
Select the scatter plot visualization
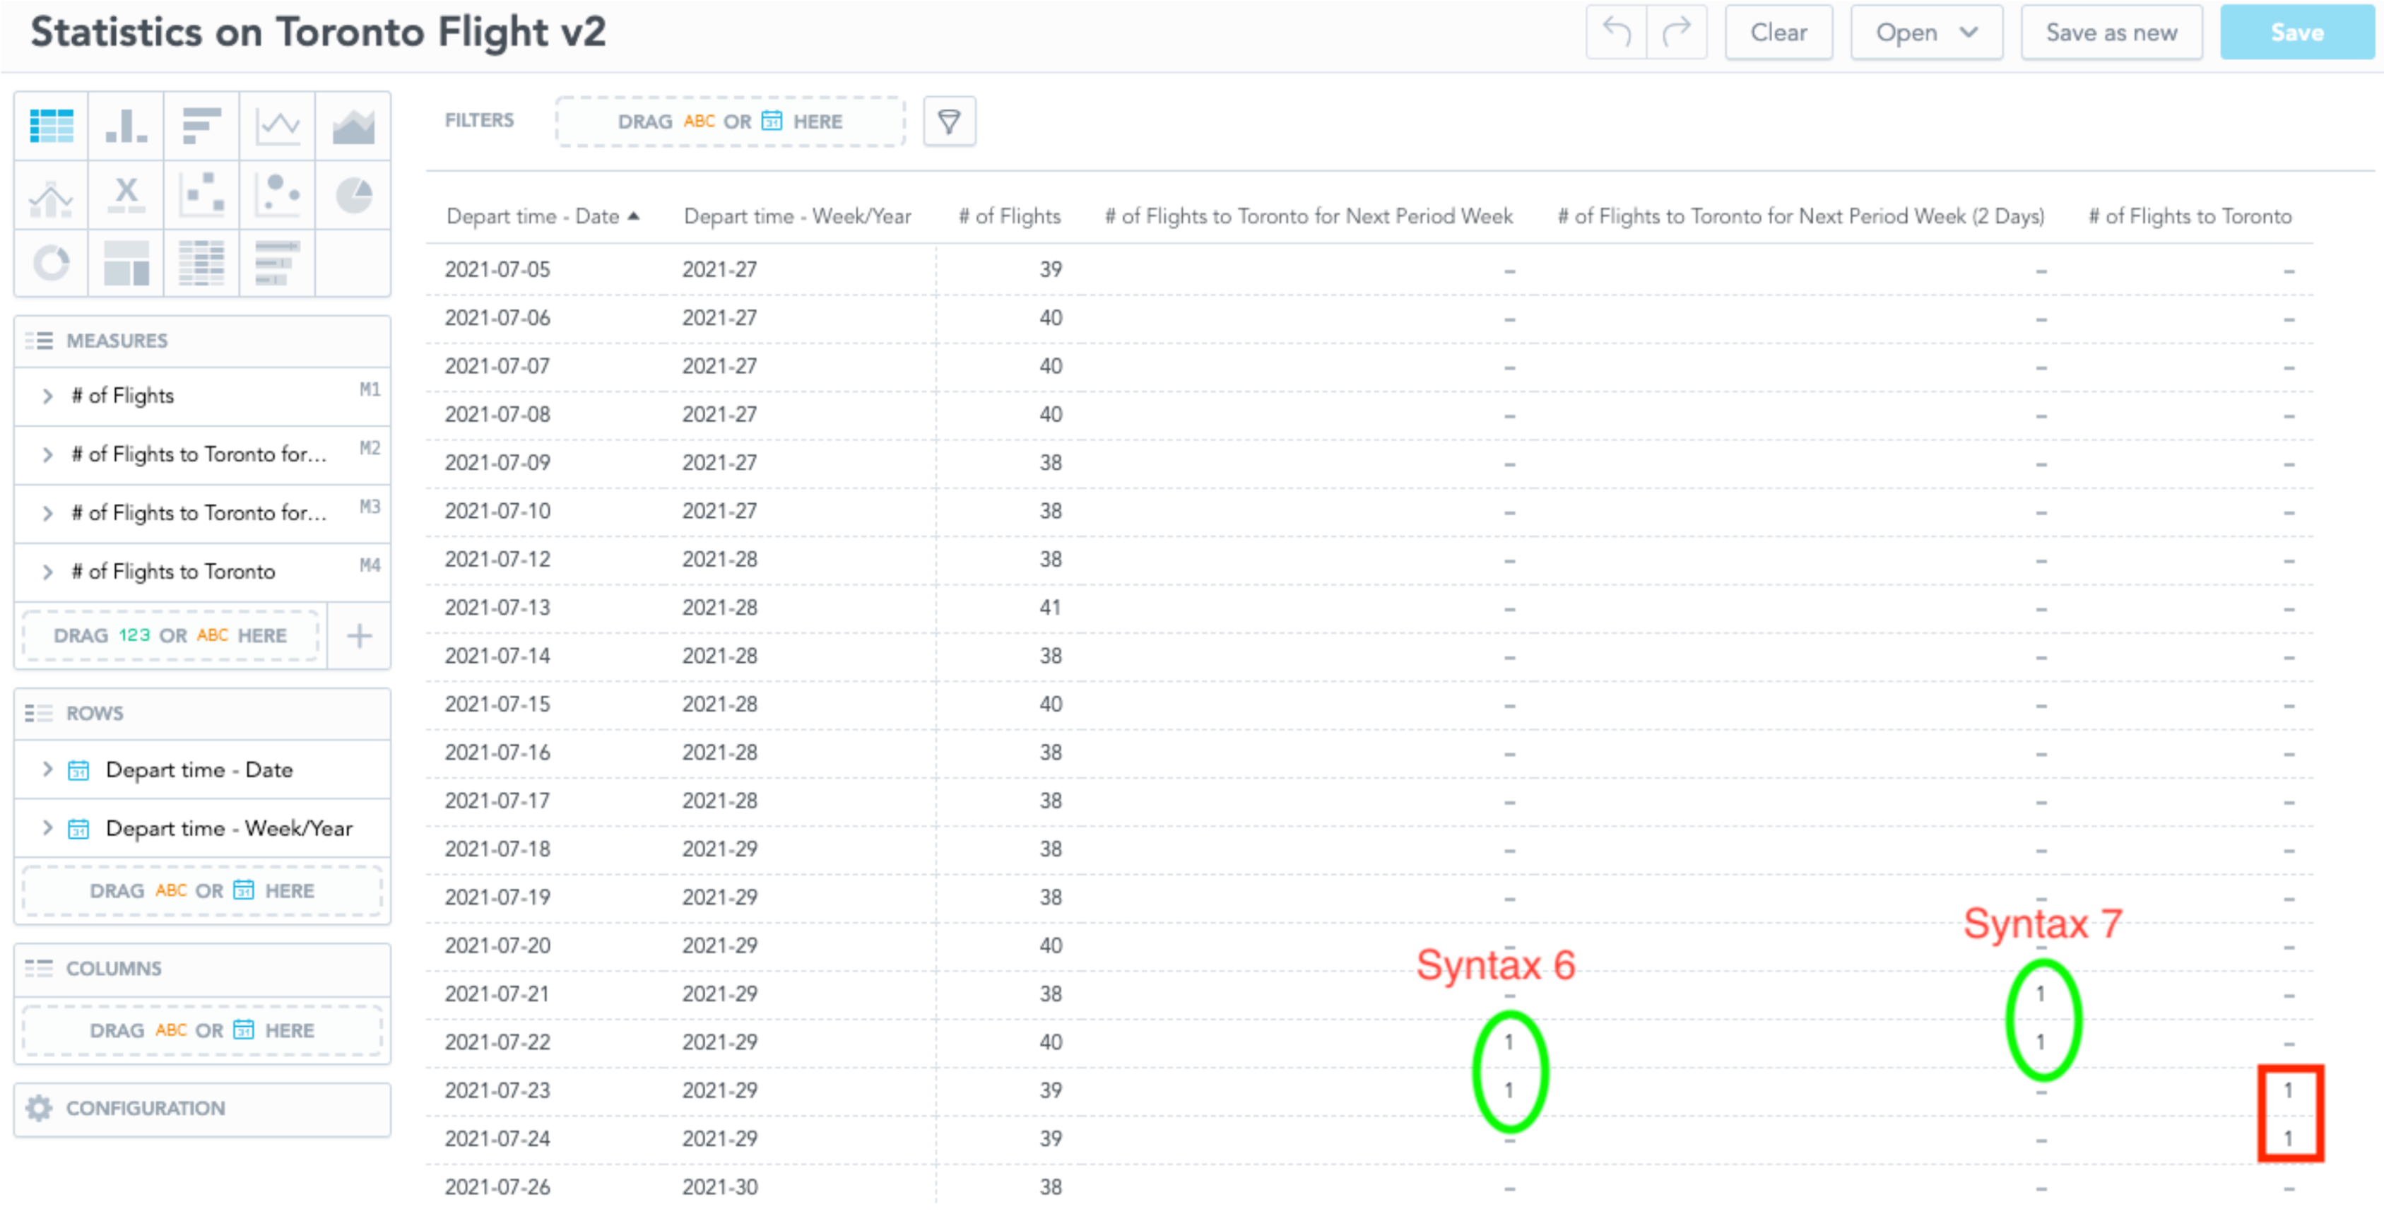point(202,196)
